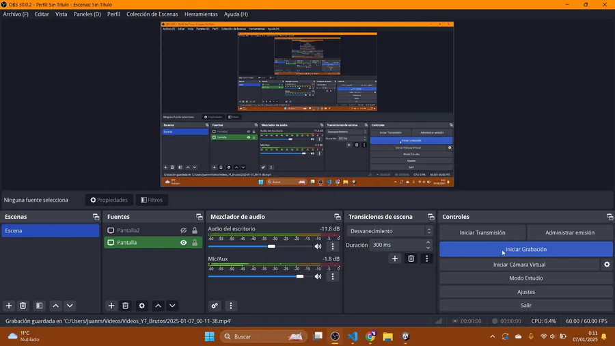Add a new scene with plus icon
The height and width of the screenshot is (346, 615).
[x=9, y=306]
